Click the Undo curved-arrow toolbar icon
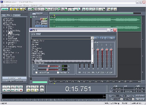The image size is (146, 105). click(30, 9)
